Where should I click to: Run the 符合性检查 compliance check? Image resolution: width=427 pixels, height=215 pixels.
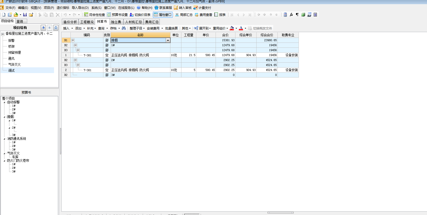(x=94, y=15)
